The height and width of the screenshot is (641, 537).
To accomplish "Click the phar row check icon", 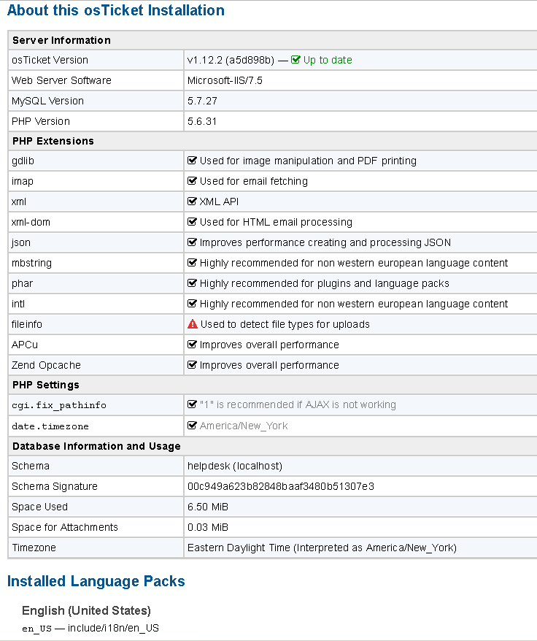I will (x=192, y=283).
